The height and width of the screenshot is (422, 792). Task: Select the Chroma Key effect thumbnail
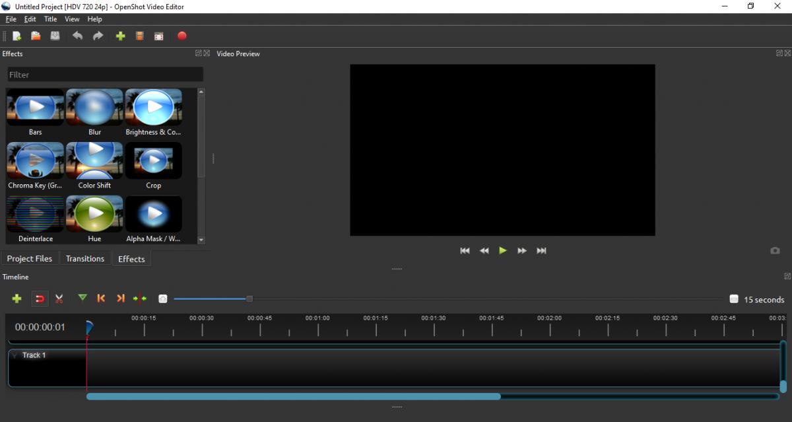[x=36, y=160]
